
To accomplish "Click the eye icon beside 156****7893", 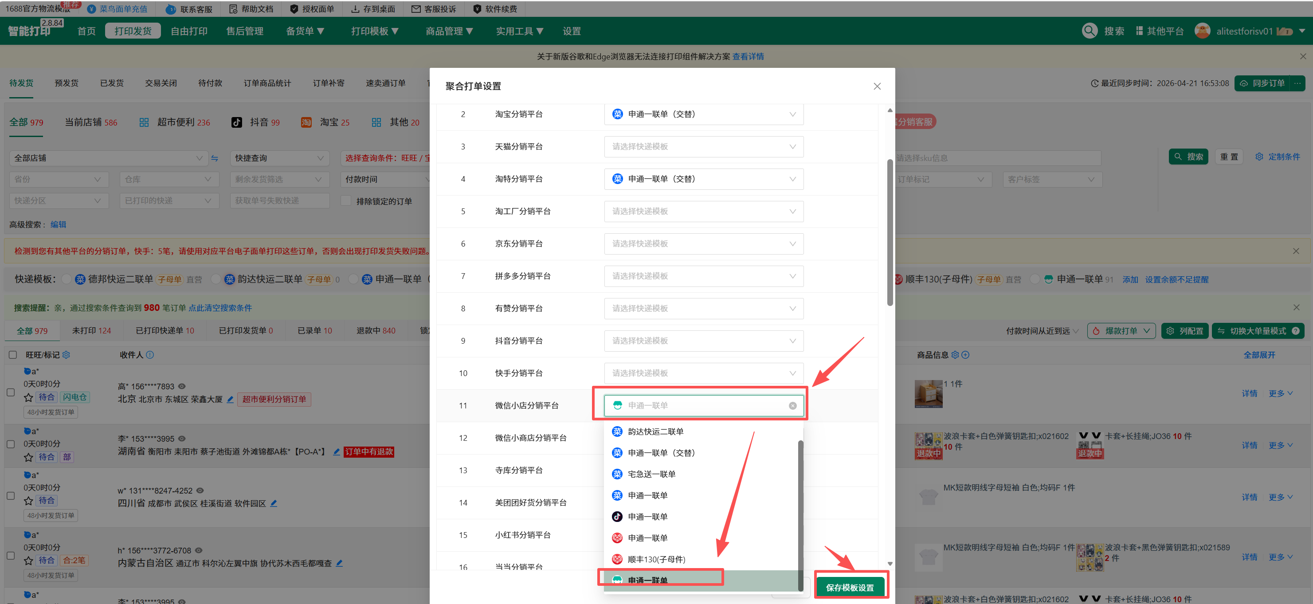I will [182, 386].
